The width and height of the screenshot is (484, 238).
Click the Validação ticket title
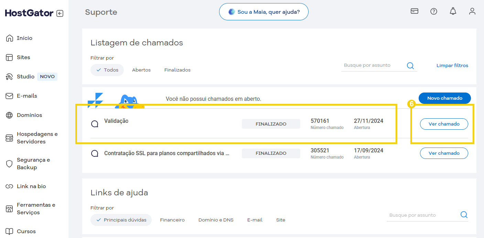pos(116,121)
